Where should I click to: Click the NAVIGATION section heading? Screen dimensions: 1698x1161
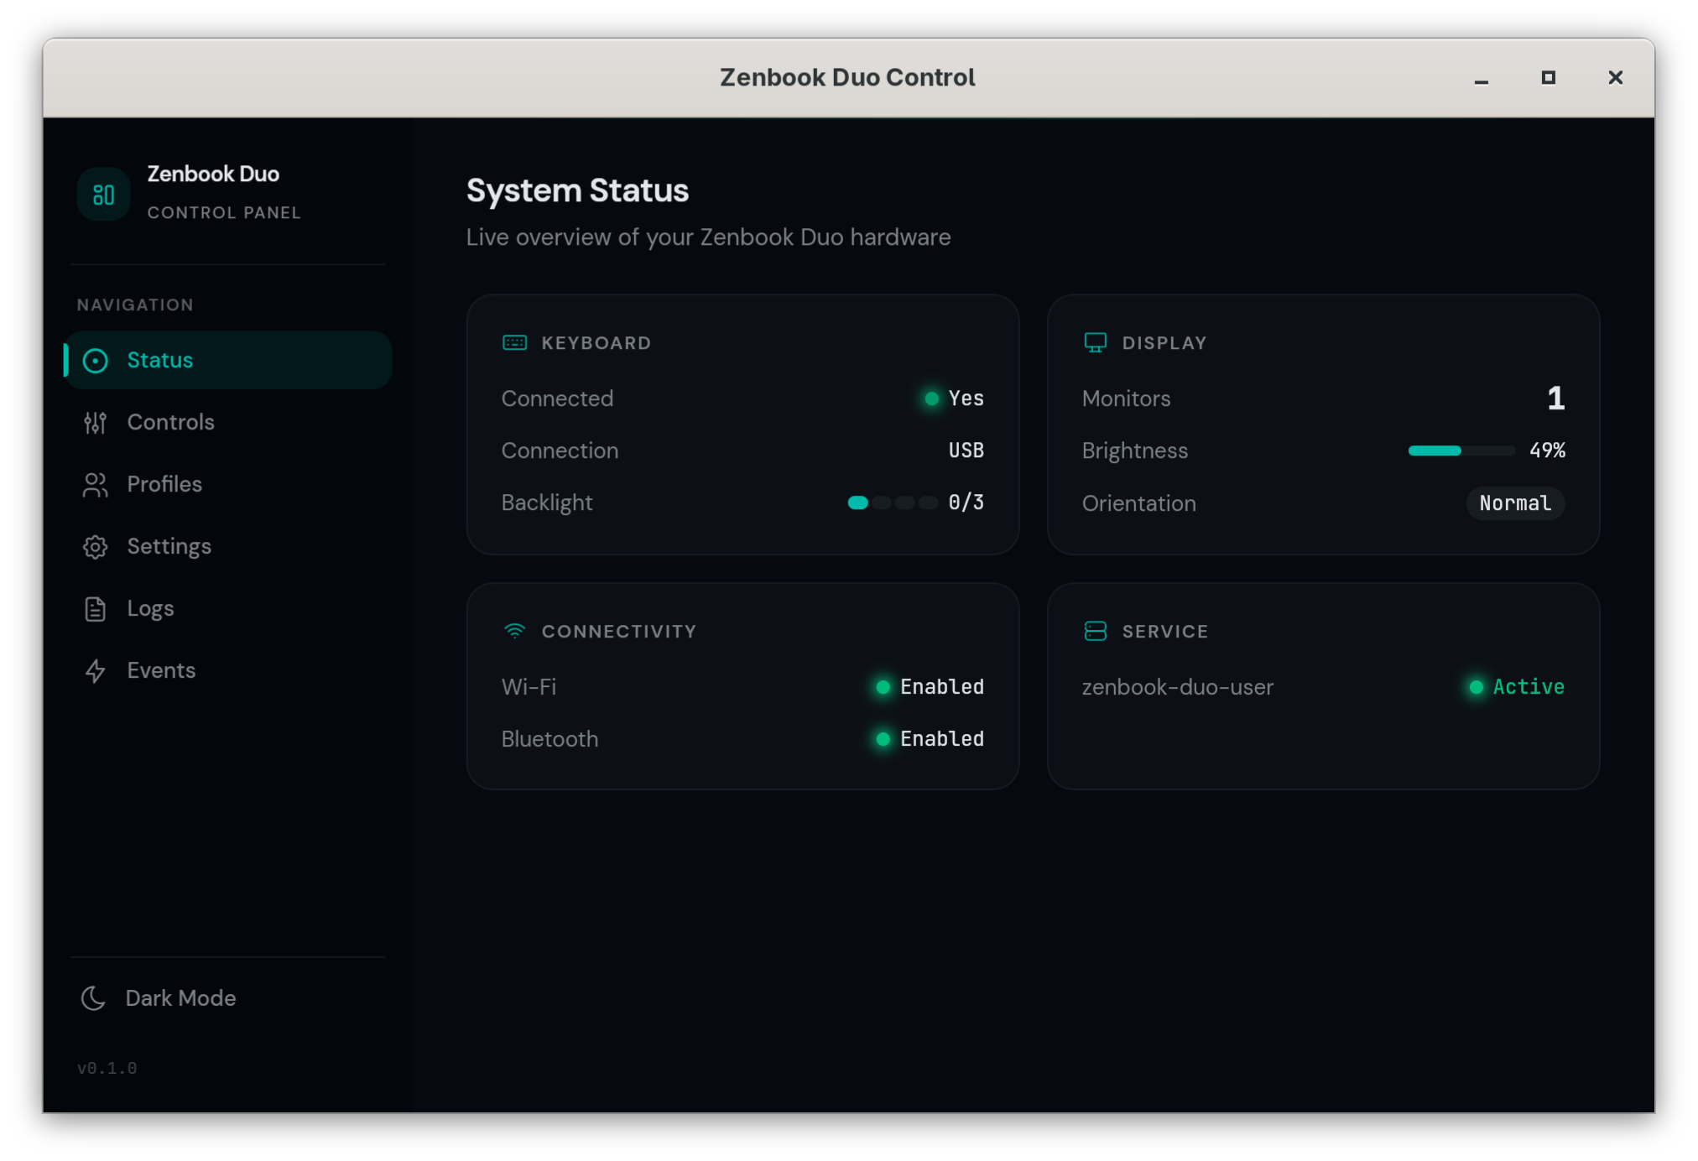coord(135,305)
